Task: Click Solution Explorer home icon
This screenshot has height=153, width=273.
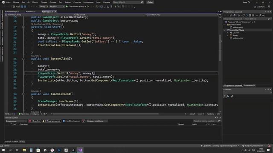Action: [x=231, y=15]
